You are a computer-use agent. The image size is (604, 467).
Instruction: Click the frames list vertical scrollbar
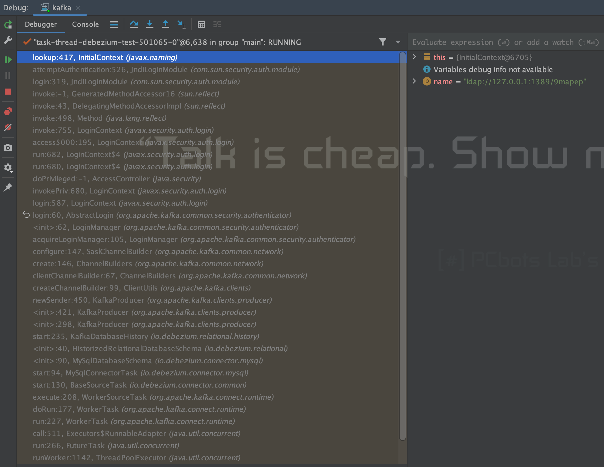[x=402, y=246]
